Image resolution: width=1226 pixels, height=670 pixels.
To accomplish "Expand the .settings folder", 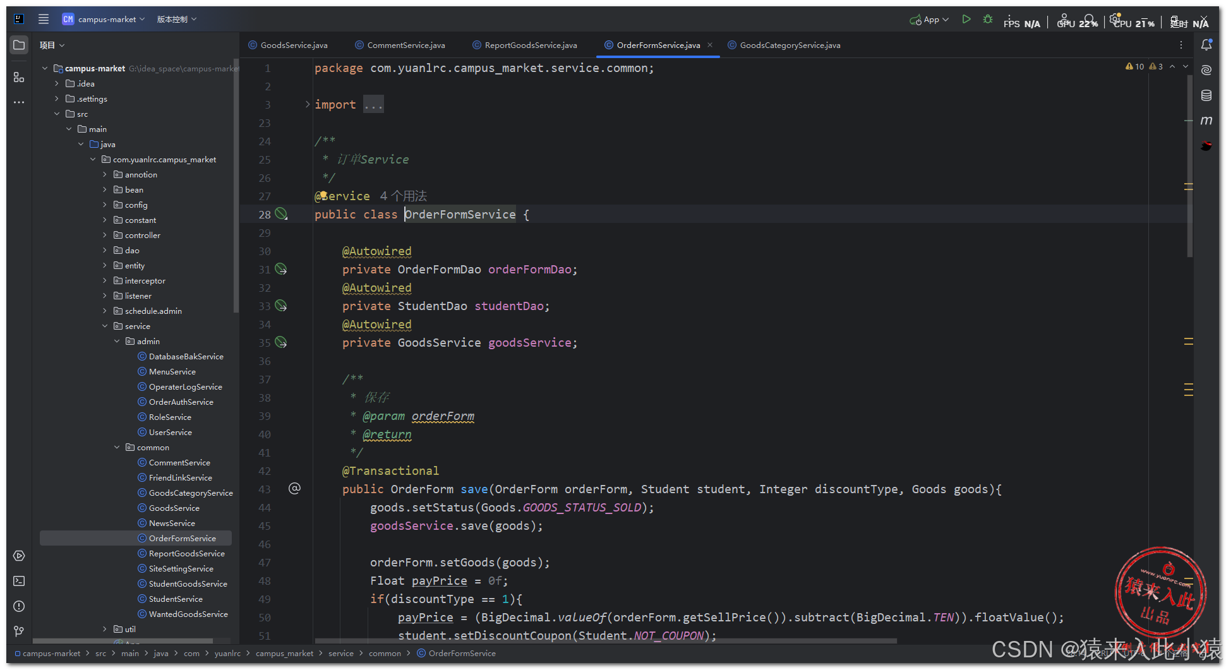I will (57, 99).
